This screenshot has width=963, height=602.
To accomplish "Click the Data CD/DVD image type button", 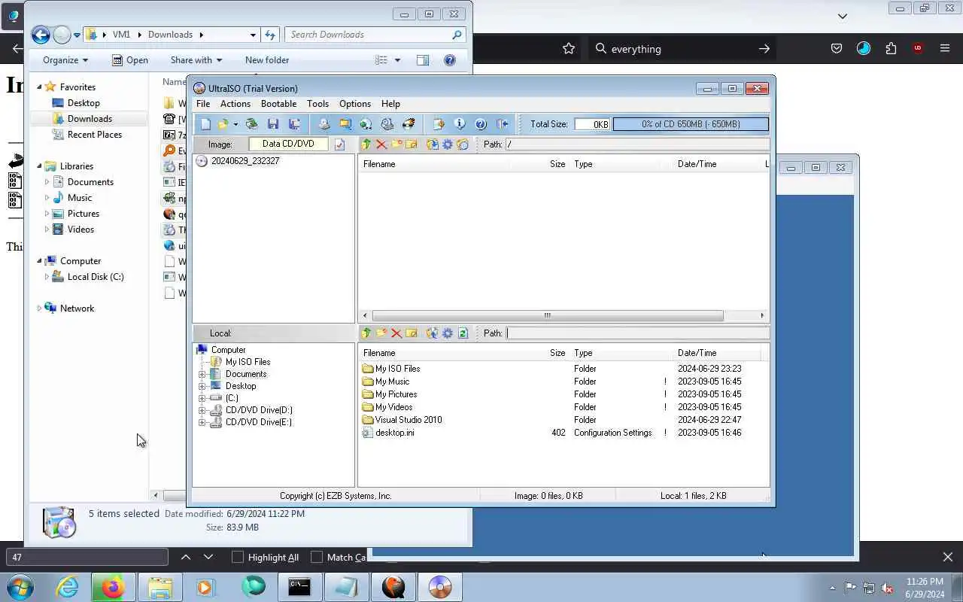I will point(288,144).
